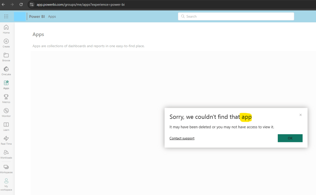
Task: Click the Create icon in sidebar
Action: tap(6, 43)
